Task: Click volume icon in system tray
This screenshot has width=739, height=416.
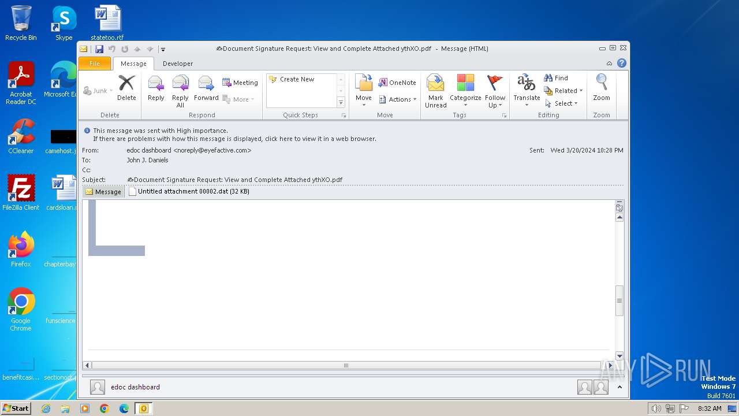Action: [x=656, y=408]
